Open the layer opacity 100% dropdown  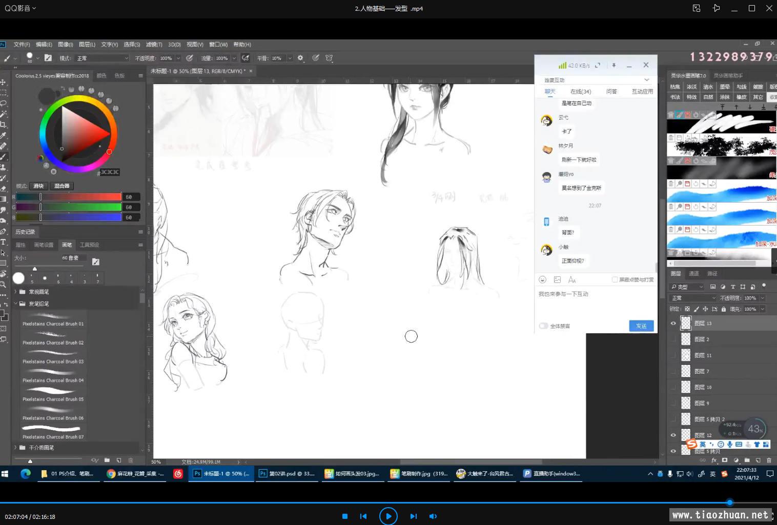pos(762,298)
